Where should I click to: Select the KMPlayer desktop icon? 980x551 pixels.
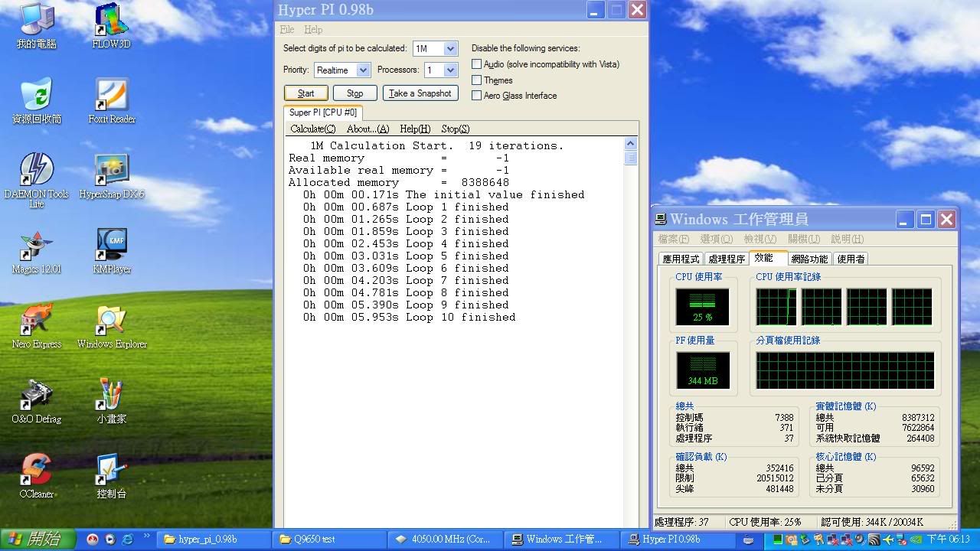tap(112, 250)
